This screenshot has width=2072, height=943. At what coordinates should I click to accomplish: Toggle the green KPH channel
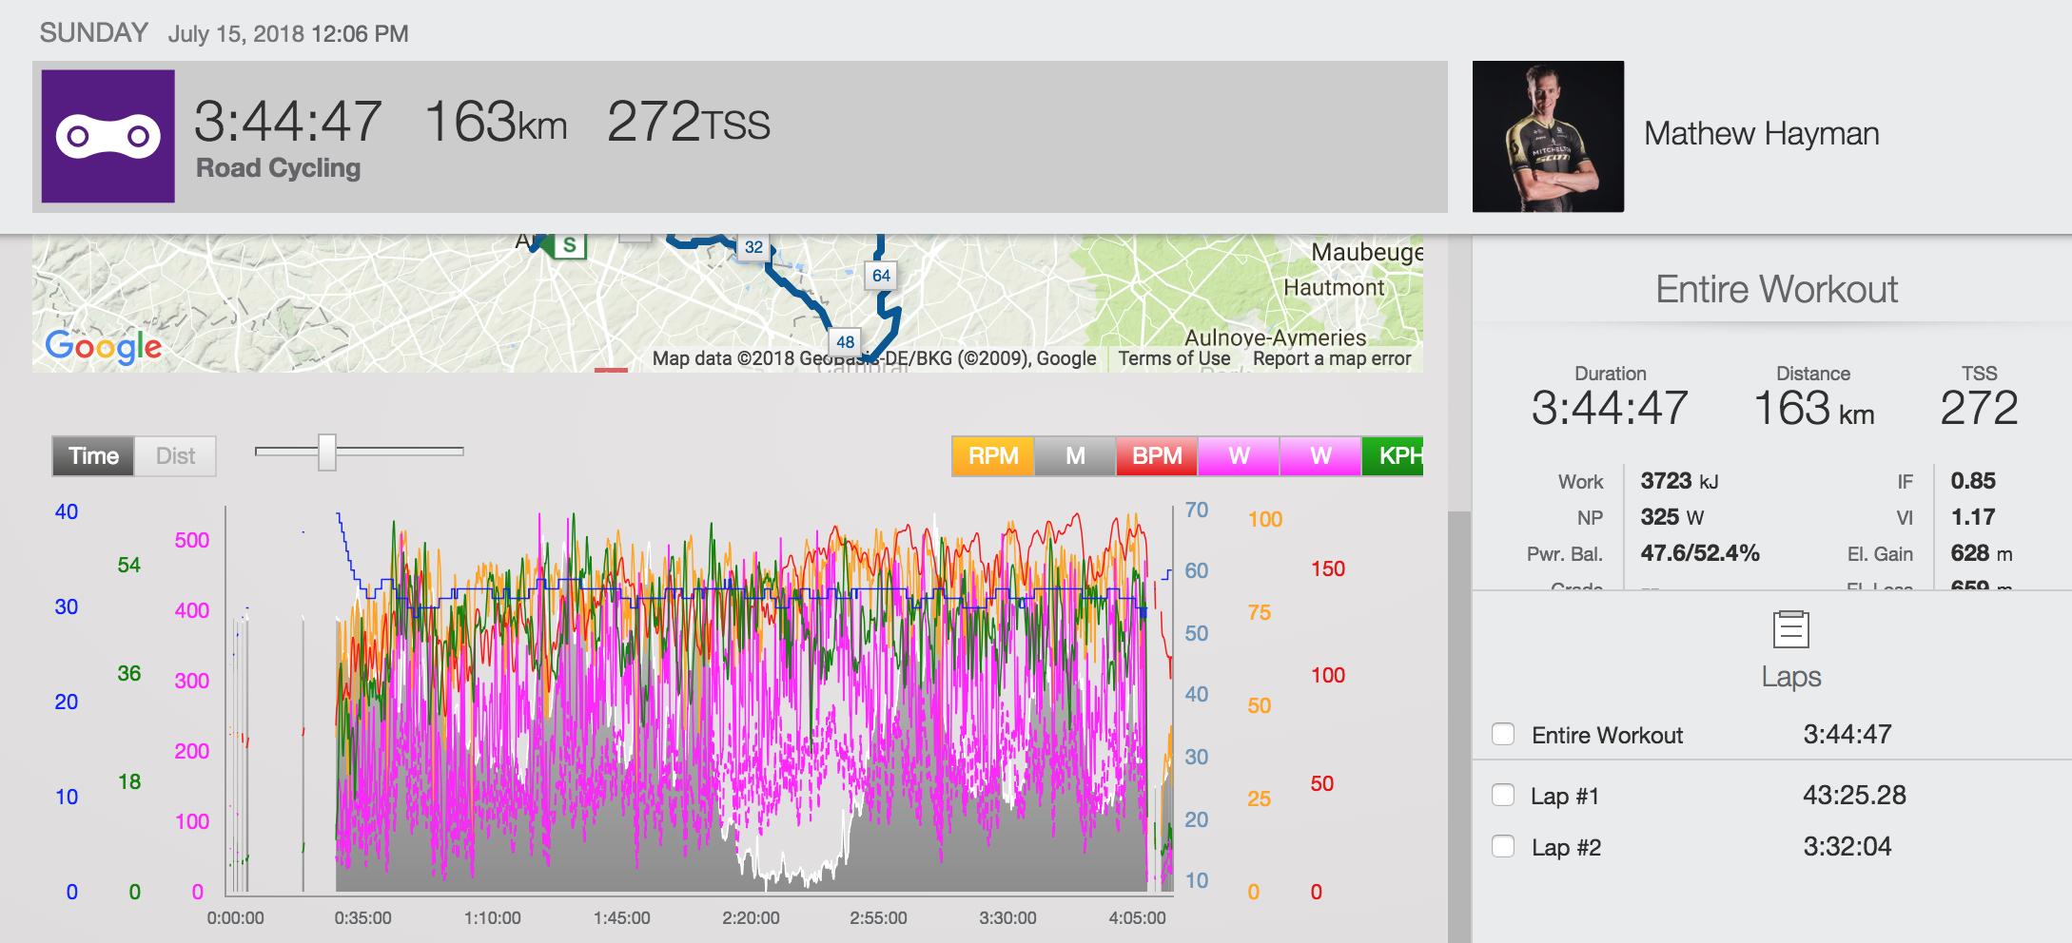(1394, 456)
